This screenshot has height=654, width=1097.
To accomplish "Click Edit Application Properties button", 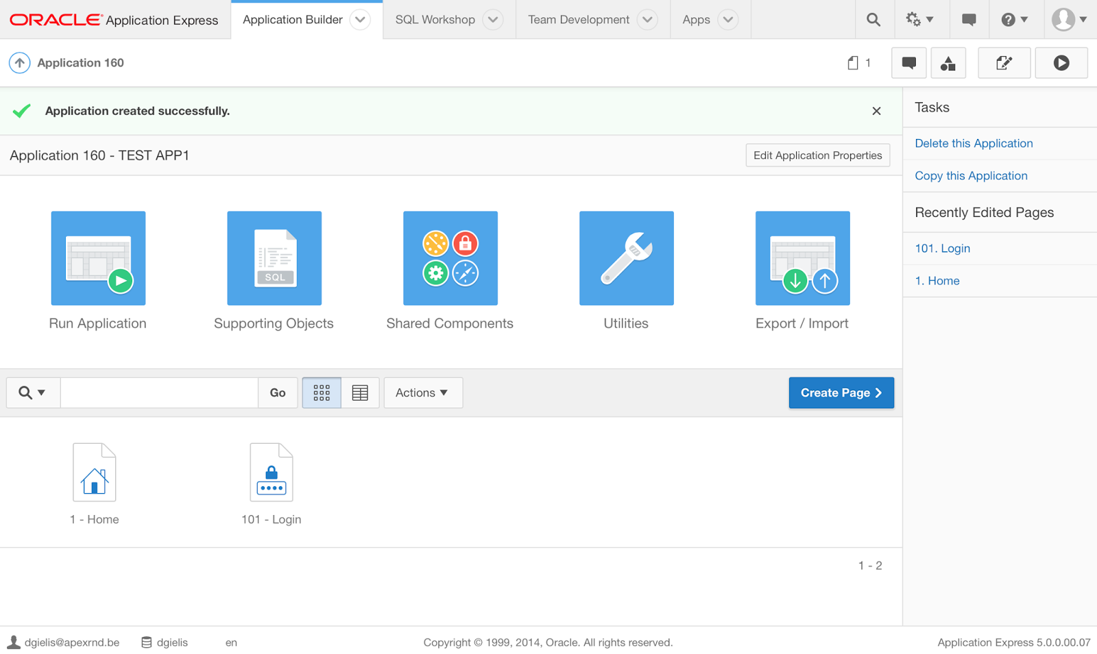I will coord(818,155).
